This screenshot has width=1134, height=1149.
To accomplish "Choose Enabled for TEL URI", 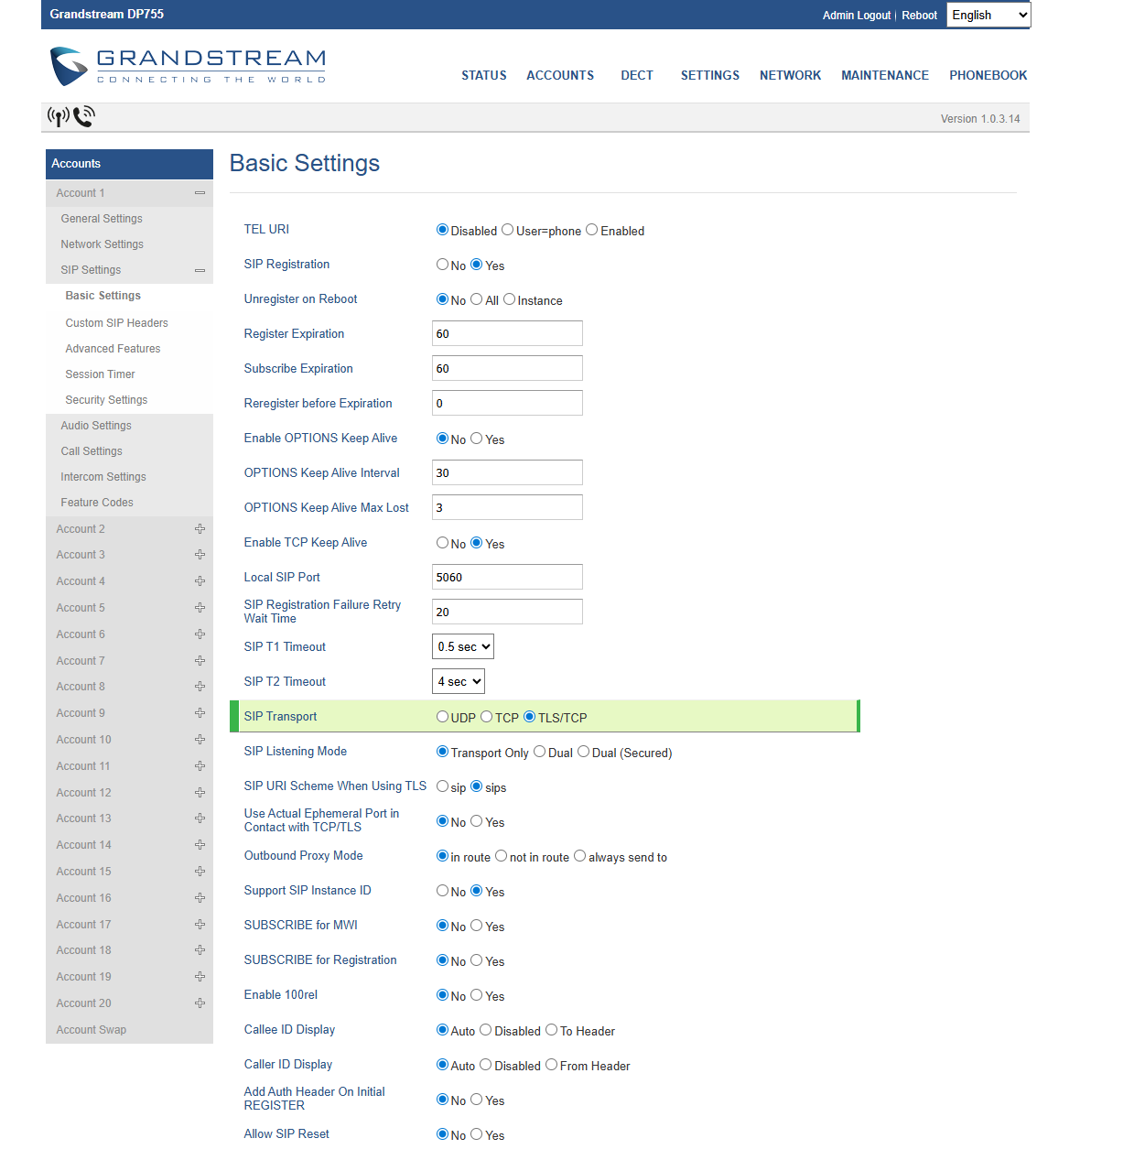I will (592, 230).
